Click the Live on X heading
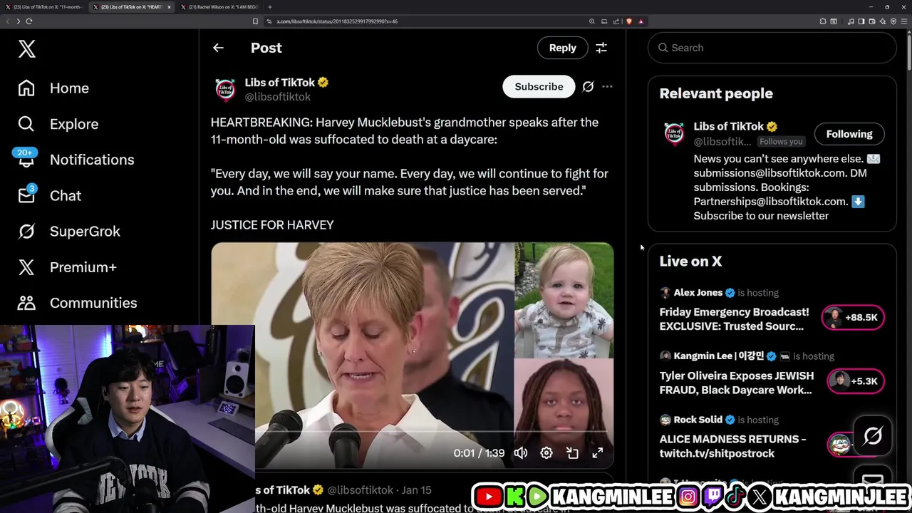This screenshot has height=513, width=912. (x=690, y=261)
